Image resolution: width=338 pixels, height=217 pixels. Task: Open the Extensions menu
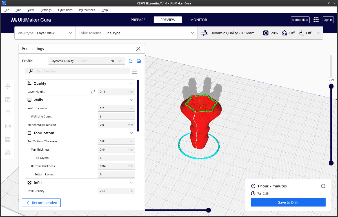tap(65, 10)
